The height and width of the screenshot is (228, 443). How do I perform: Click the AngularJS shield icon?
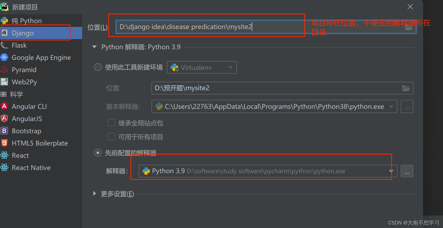click(4, 118)
